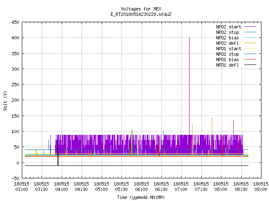This screenshot has width=269, height=201.
Task: Click the x-axis tick 180515 06:30
Action: [161, 187]
